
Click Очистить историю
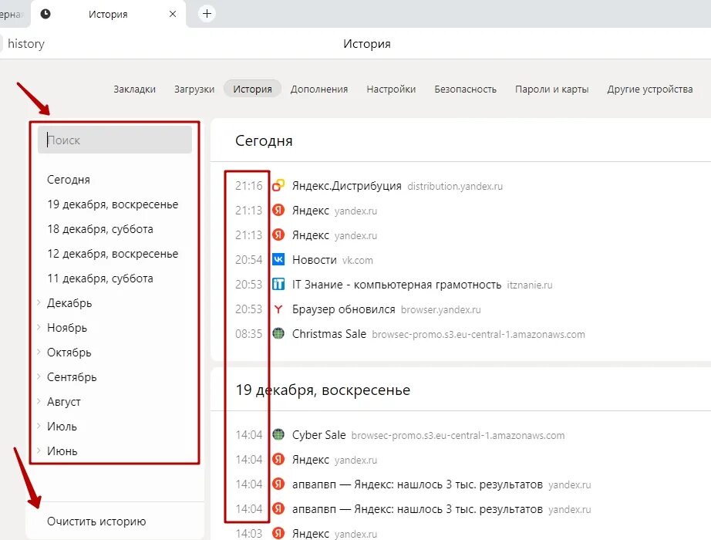pos(96,521)
